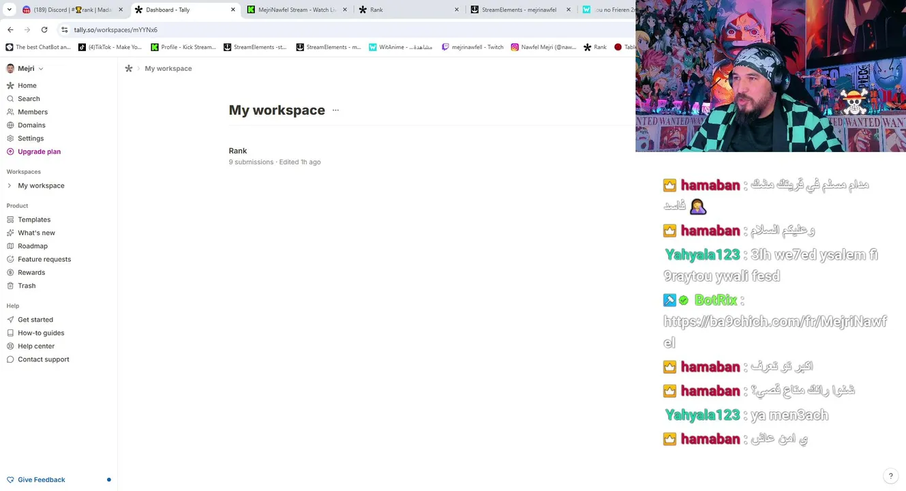This screenshot has width=906, height=491.
Task: Switch to the MejriNawfel Stream tab
Action: tap(297, 10)
